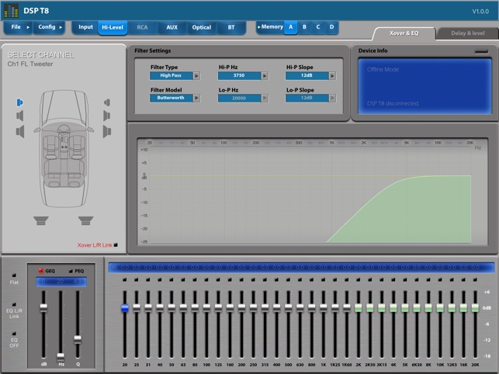
Task: Click the 20 Hz EQ band slider
Action: click(x=125, y=308)
